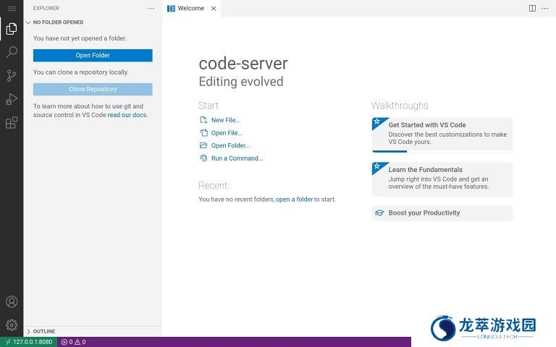Open the Explorer more actions menu
This screenshot has width=556, height=347.
pyautogui.click(x=151, y=8)
